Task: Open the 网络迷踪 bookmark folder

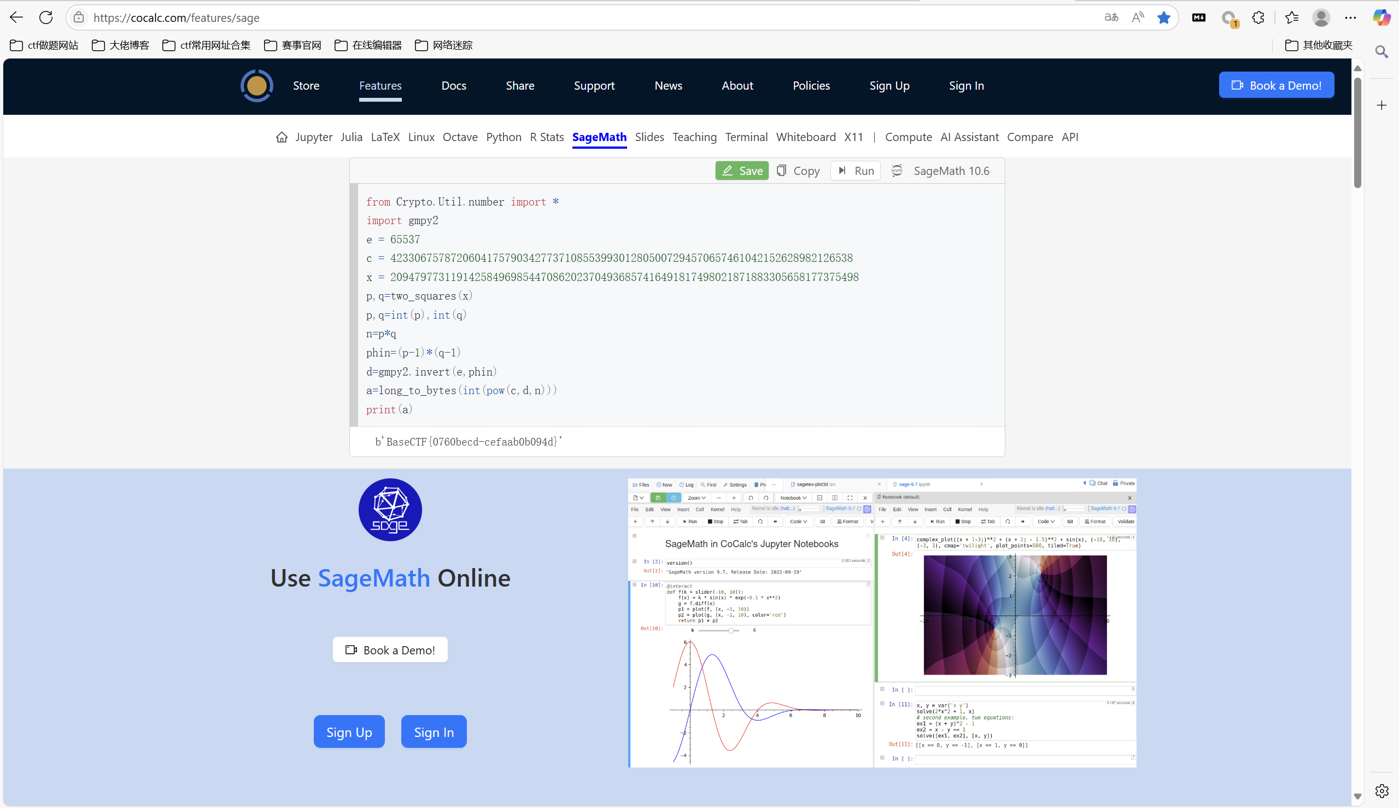Action: (444, 45)
